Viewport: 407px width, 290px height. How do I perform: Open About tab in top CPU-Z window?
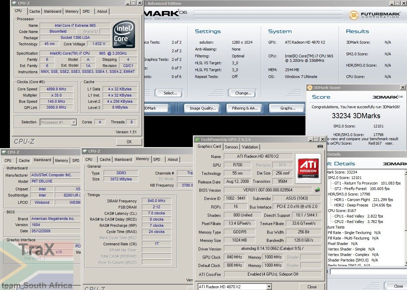[102, 11]
